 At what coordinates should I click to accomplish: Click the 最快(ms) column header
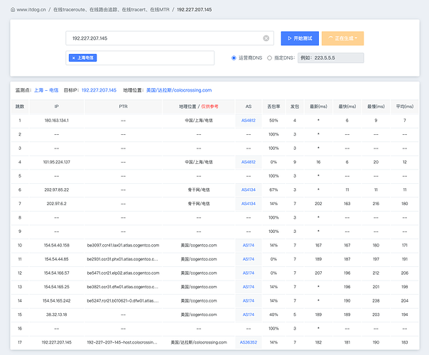(347, 106)
